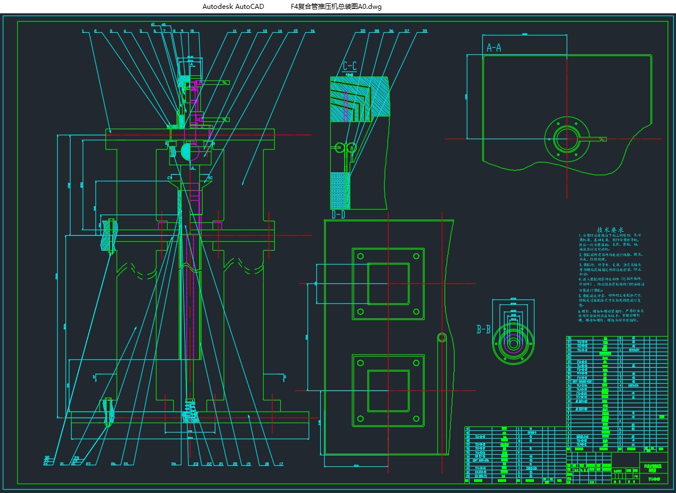Click the Autodesk AutoCAD title text
The height and width of the screenshot is (493, 676).
(x=233, y=7)
